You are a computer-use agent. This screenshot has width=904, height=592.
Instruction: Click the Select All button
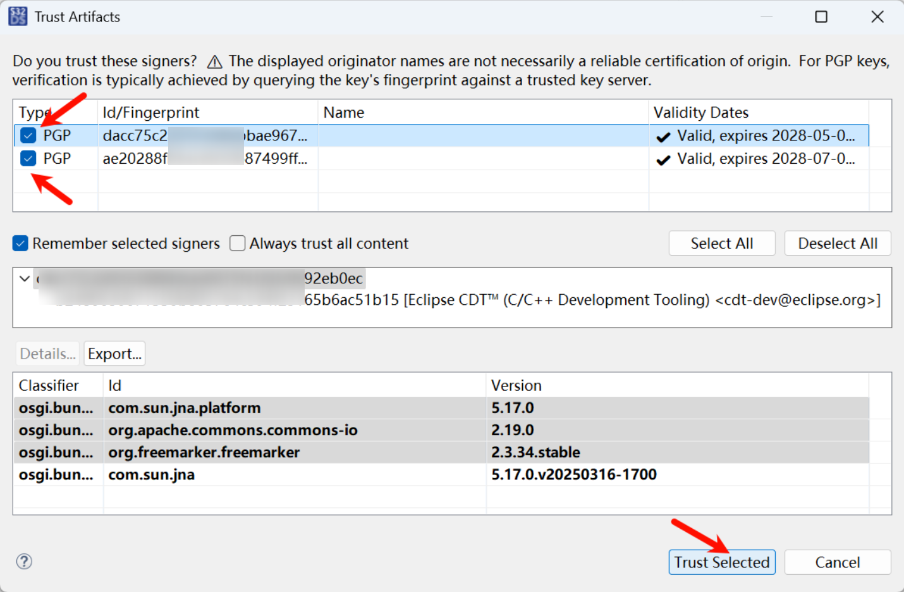tap(722, 244)
